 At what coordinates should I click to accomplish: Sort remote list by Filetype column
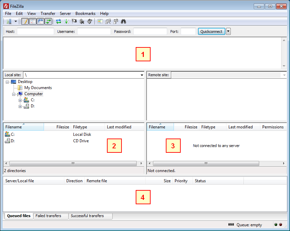pos(213,127)
